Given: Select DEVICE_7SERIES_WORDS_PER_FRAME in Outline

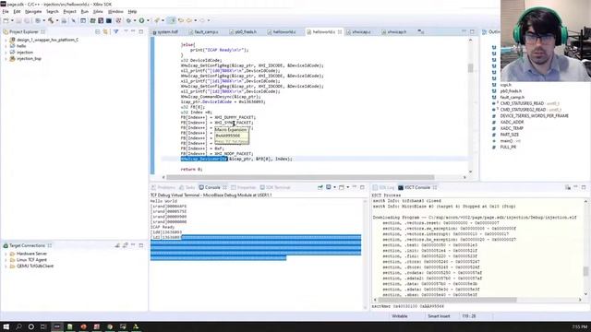Looking at the screenshot, I should tap(534, 116).
